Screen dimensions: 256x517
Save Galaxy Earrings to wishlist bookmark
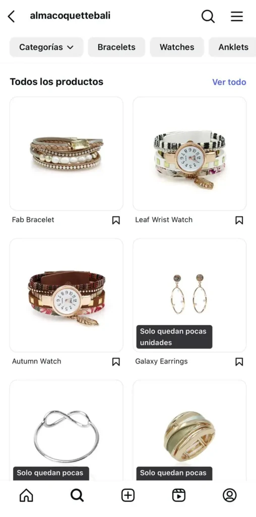tap(239, 361)
